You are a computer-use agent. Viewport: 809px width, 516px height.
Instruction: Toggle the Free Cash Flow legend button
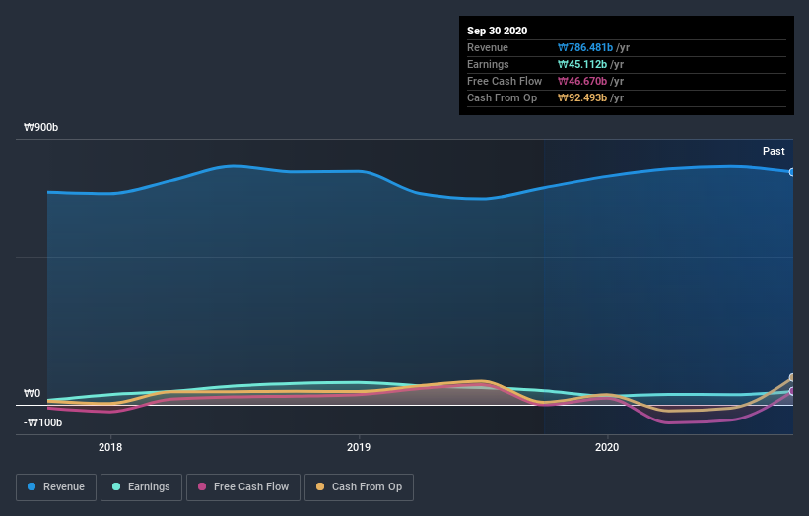243,487
